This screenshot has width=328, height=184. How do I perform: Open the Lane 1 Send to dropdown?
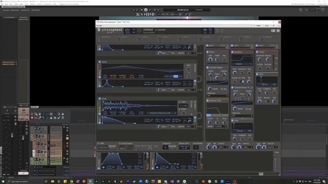pos(223,147)
